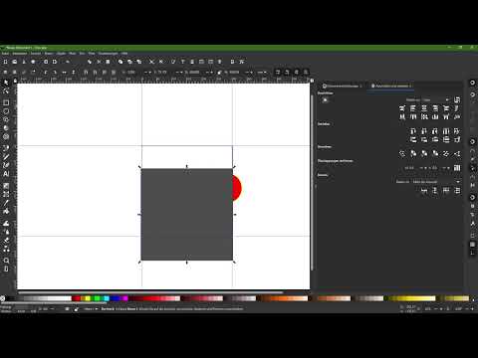Click the Undo arrow toolbar icon
The width and height of the screenshot is (478, 358).
point(68,62)
